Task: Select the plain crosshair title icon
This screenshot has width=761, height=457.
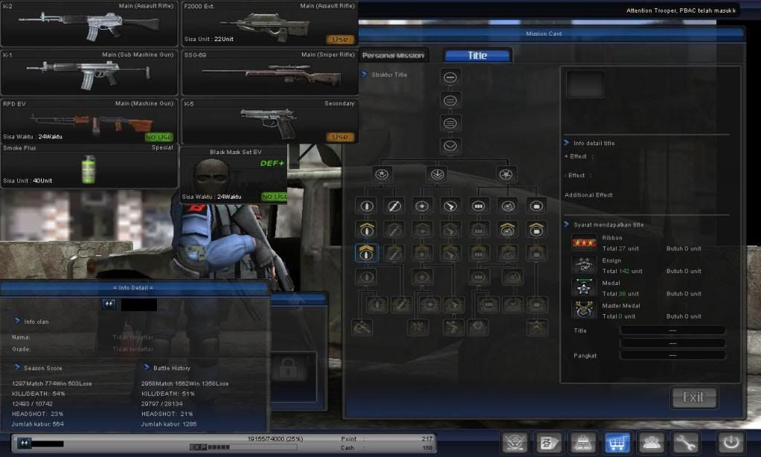Action: click(422, 206)
